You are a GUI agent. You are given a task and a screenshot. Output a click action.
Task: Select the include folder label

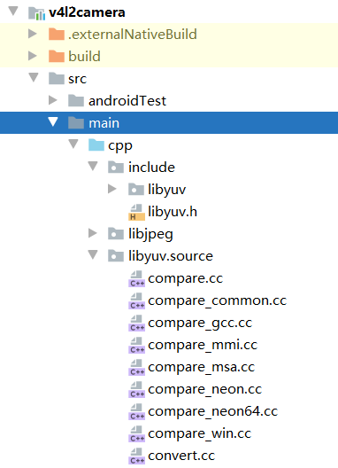click(151, 167)
